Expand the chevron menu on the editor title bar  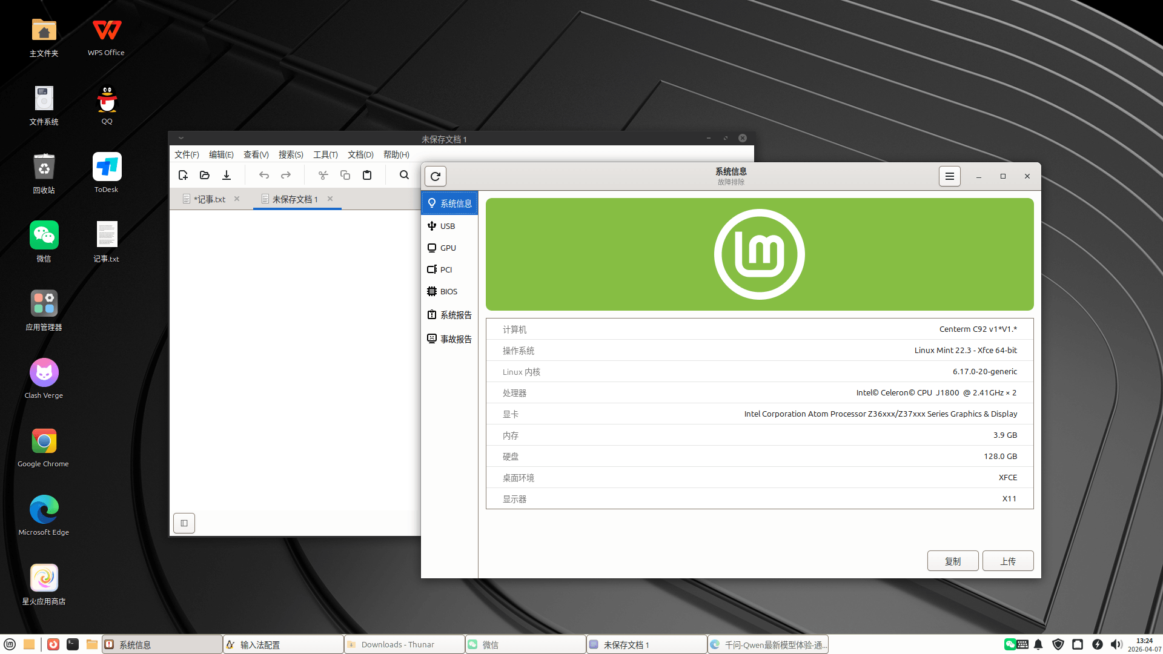(180, 138)
